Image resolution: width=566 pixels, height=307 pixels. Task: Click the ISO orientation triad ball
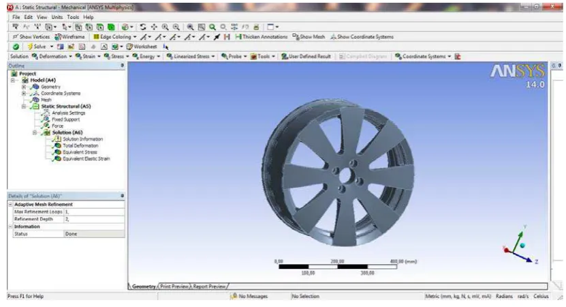[x=522, y=246]
